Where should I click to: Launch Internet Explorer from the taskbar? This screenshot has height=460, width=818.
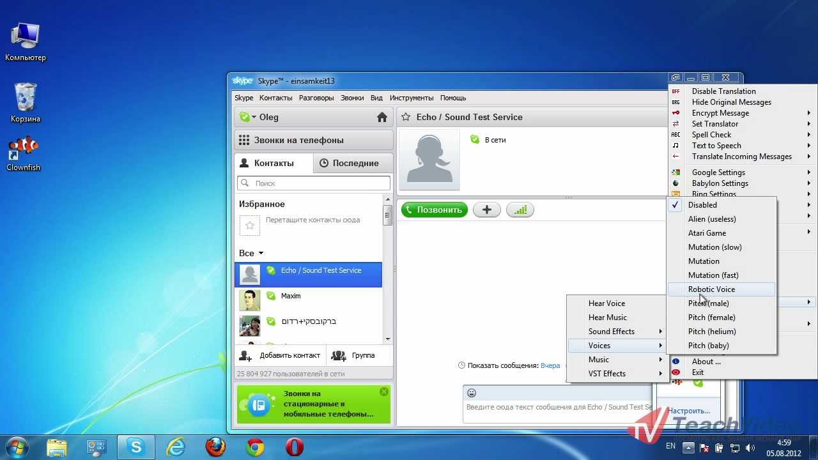coord(176,447)
